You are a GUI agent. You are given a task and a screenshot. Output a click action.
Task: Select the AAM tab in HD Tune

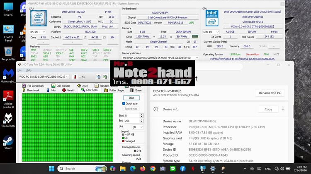[83, 86]
